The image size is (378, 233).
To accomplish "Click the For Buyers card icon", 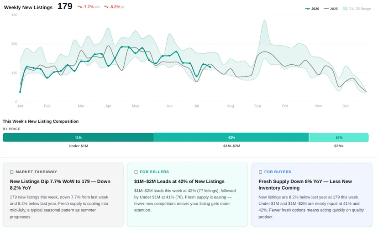I will click(x=260, y=172).
